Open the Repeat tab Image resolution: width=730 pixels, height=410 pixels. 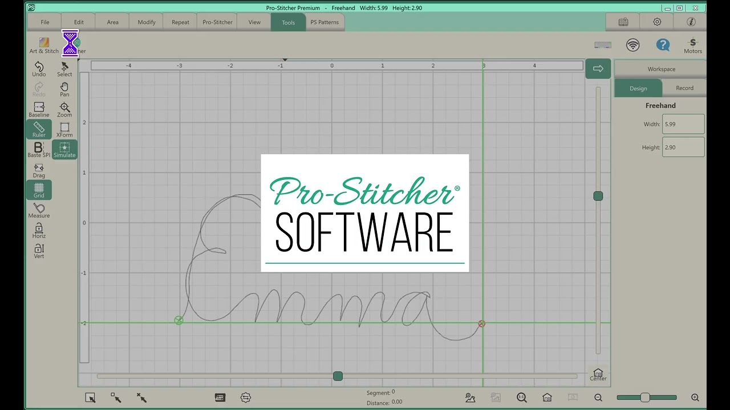pyautogui.click(x=181, y=22)
